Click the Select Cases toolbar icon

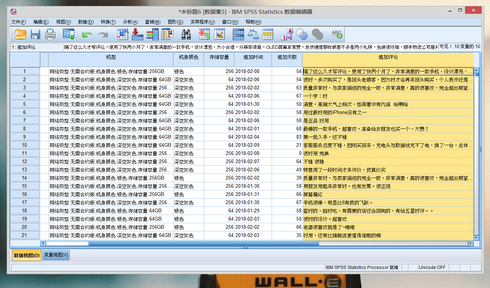[268, 35]
